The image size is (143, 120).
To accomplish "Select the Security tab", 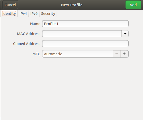I will [48, 14].
